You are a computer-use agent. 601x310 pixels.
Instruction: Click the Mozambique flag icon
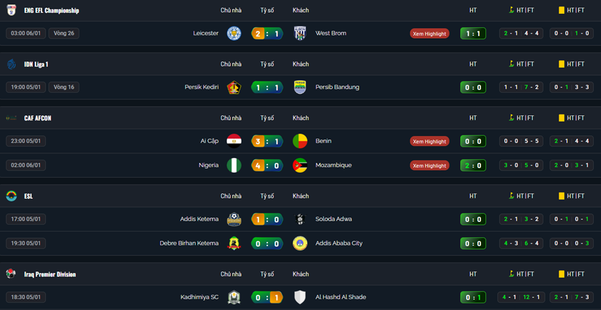(x=300, y=165)
